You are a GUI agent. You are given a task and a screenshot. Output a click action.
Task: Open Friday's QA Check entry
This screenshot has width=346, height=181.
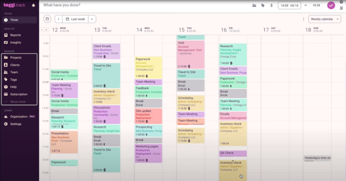pyautogui.click(x=233, y=154)
